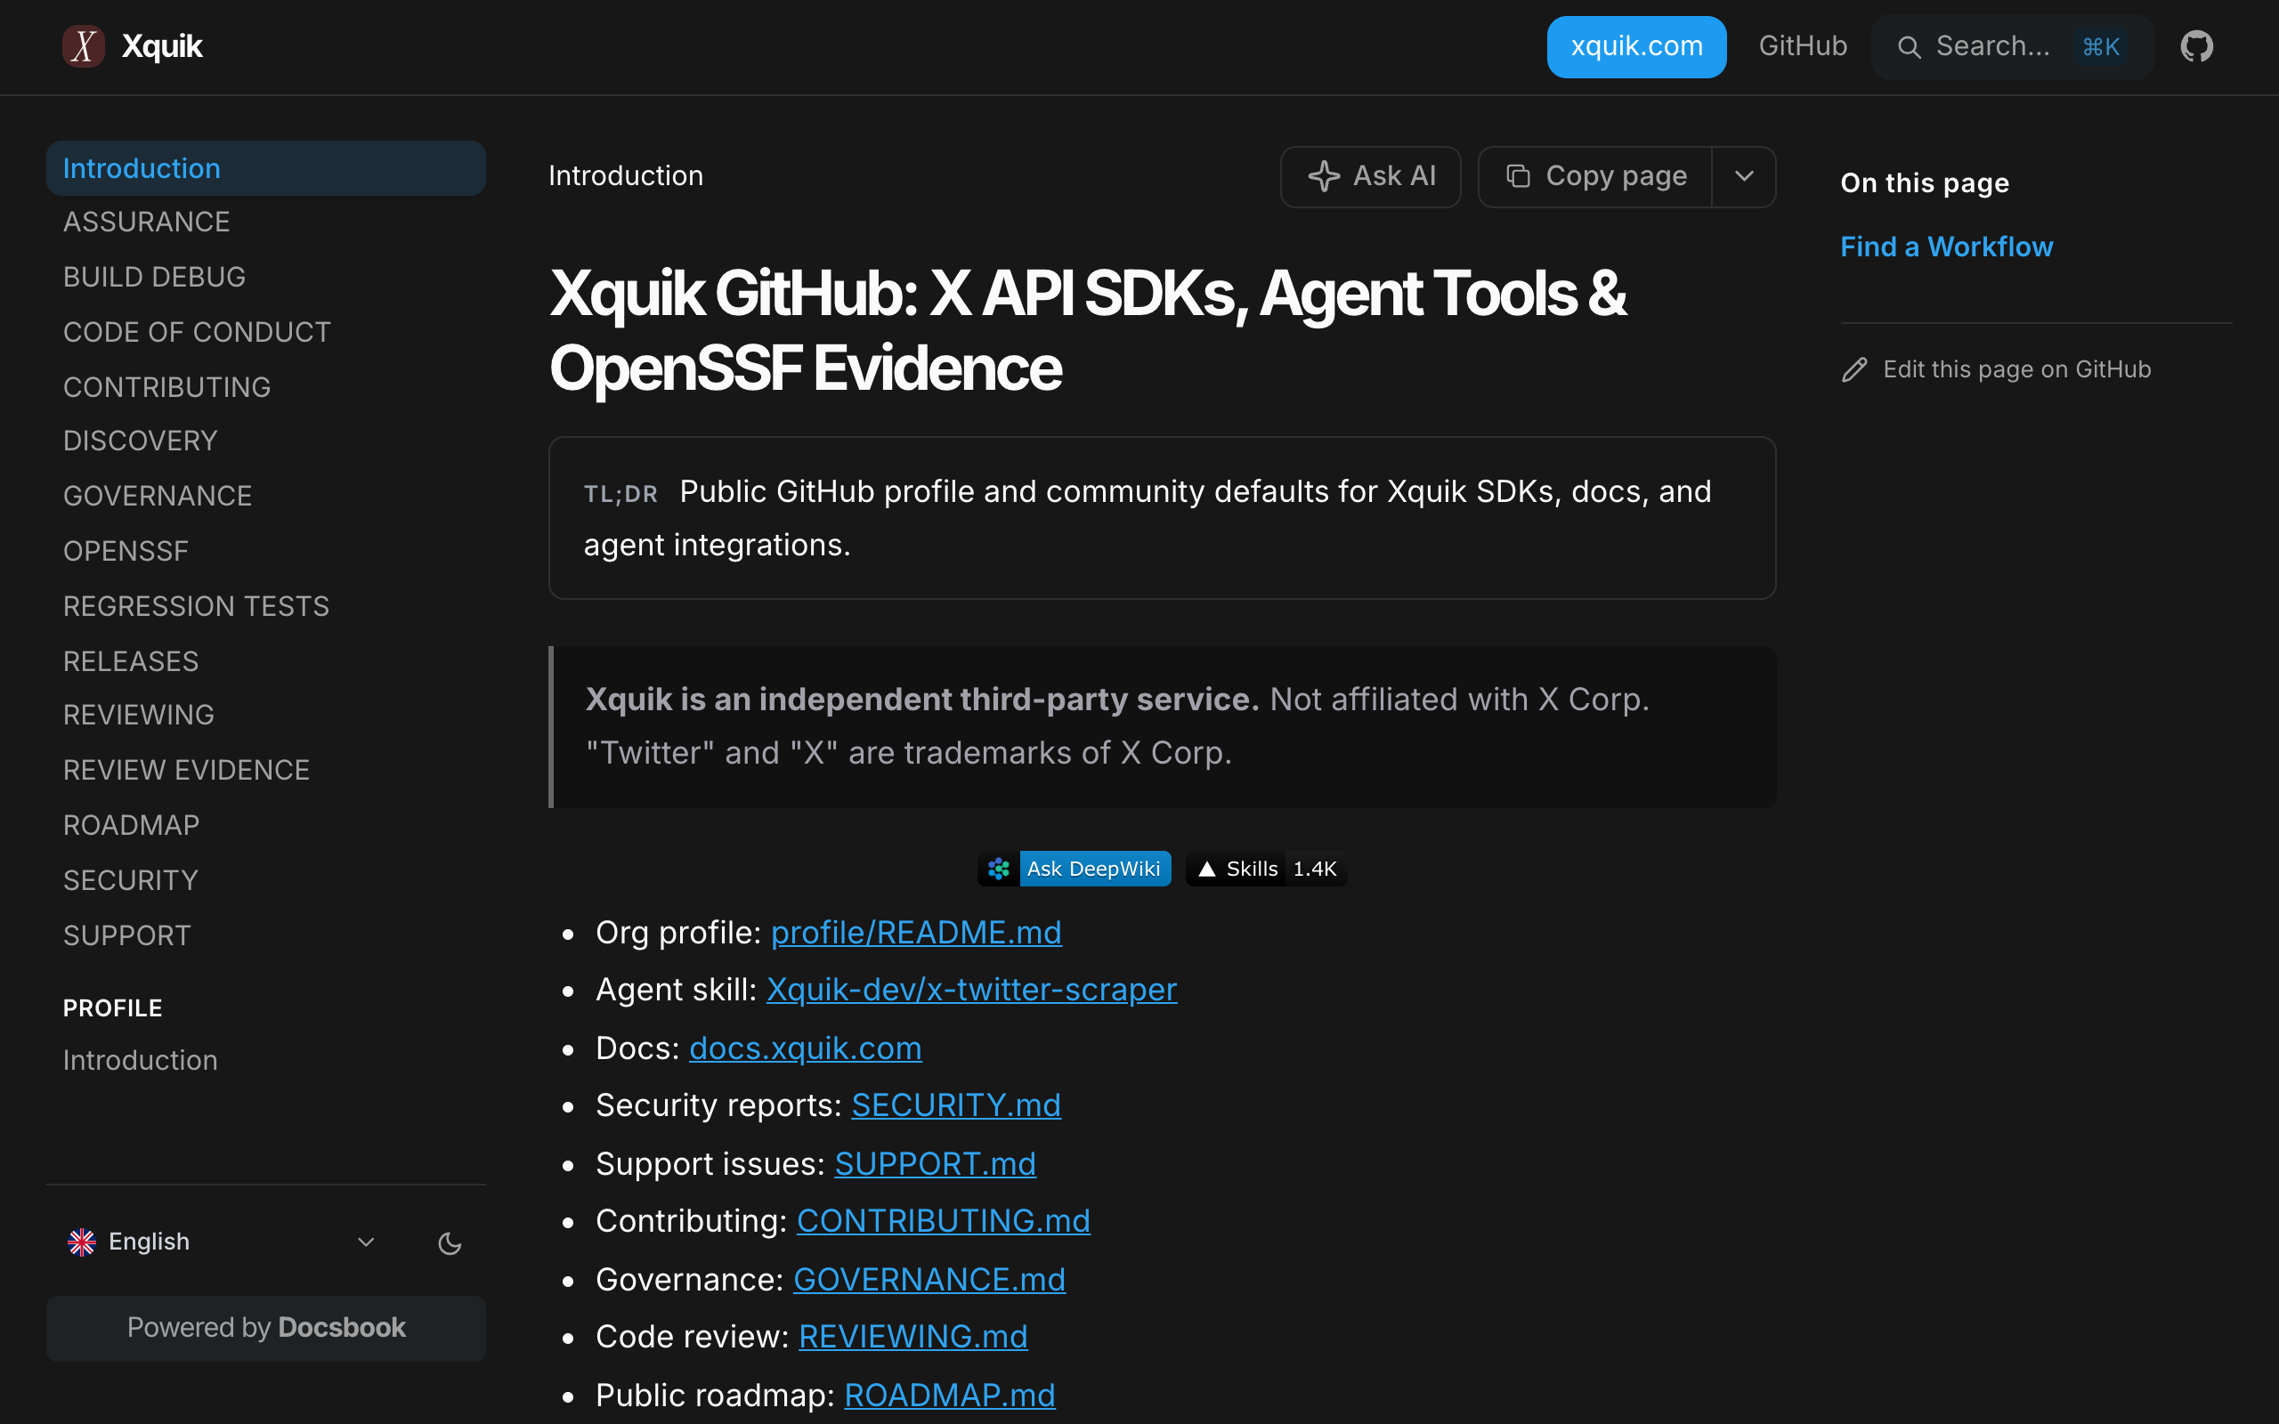This screenshot has height=1424, width=2279.
Task: Click the GitHub text link in header
Action: click(1803, 46)
